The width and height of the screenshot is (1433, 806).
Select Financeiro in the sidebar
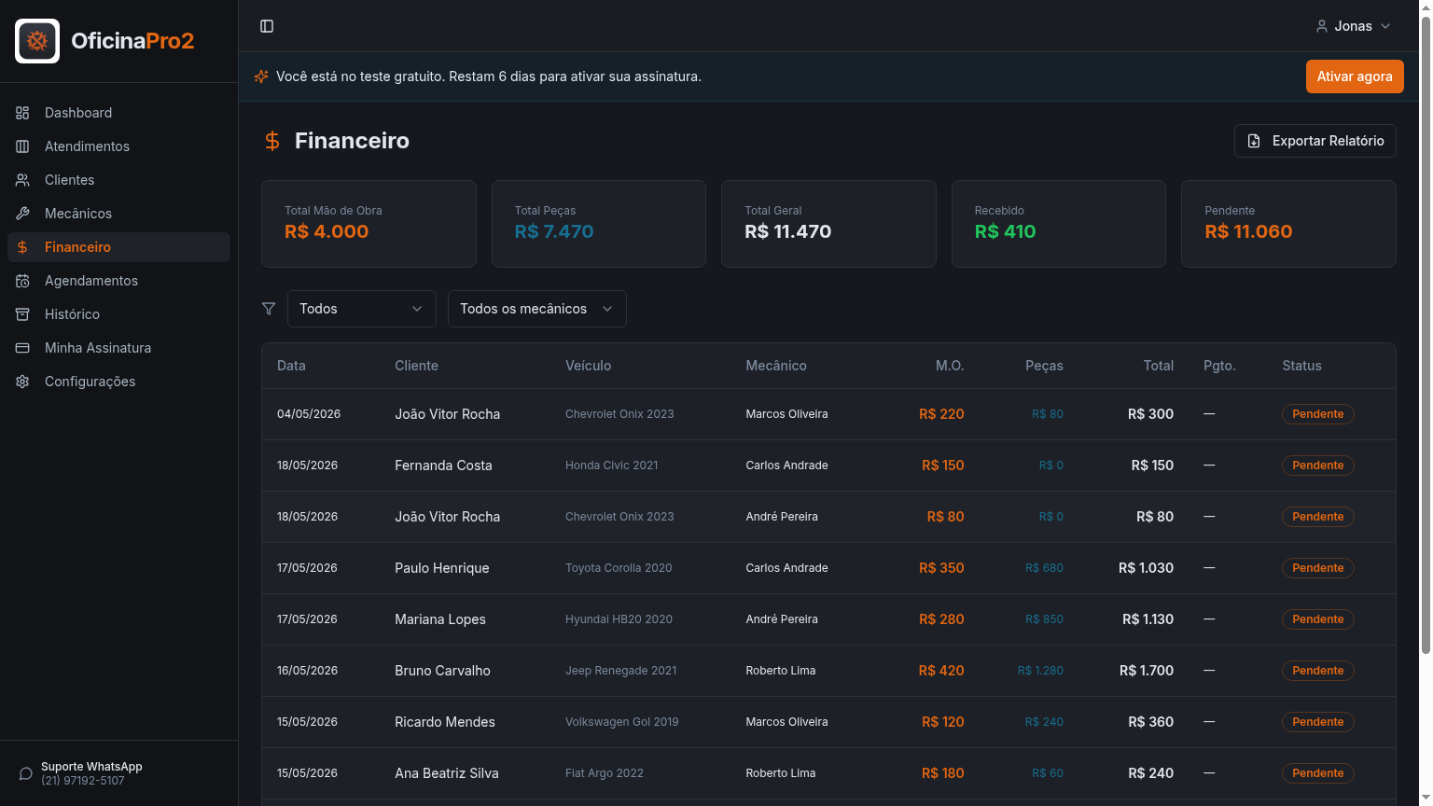119,247
